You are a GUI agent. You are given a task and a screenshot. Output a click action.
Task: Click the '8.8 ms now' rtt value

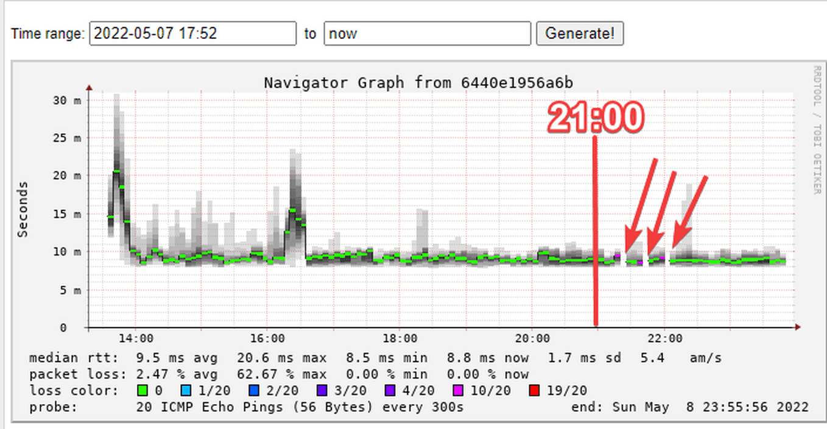click(488, 358)
